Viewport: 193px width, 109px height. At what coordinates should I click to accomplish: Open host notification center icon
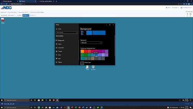pyautogui.click(x=191, y=108)
